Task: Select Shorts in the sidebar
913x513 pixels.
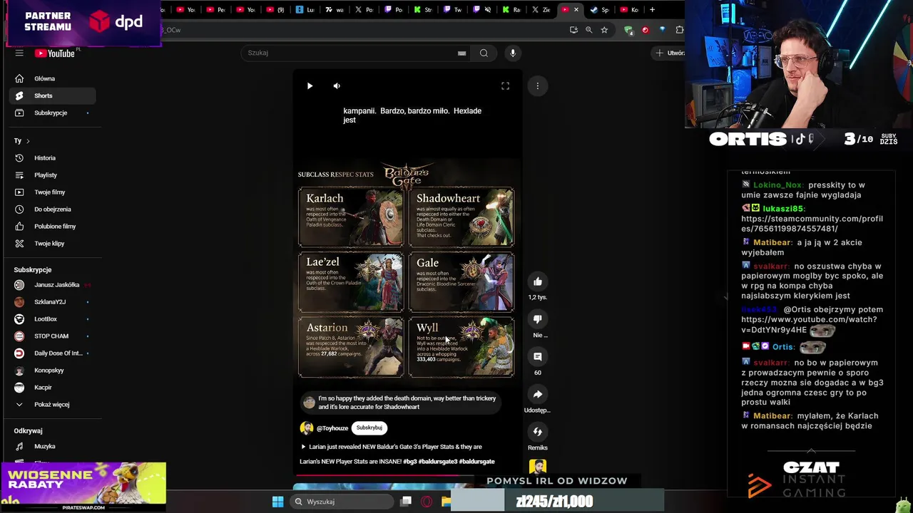Action: click(x=53, y=95)
